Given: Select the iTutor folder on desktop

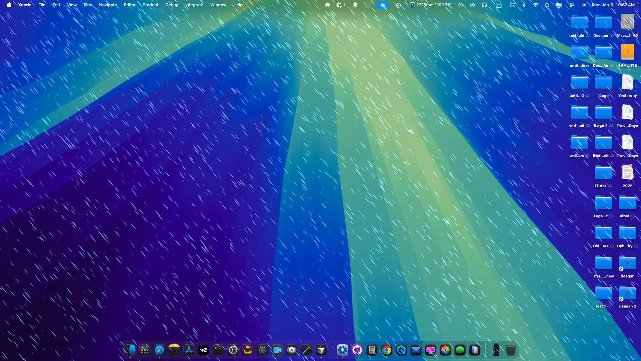Looking at the screenshot, I should click(603, 173).
